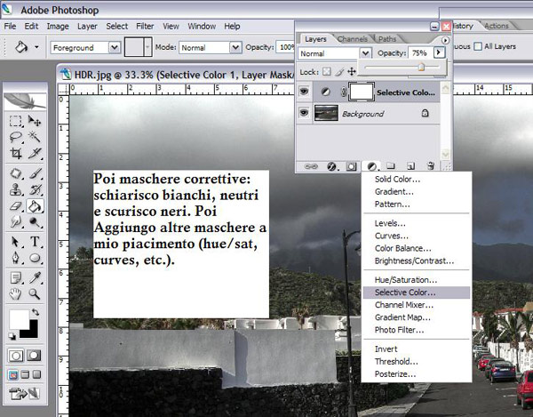This screenshot has width=533, height=417.
Task: Open the Filter menu
Action: pyautogui.click(x=145, y=27)
